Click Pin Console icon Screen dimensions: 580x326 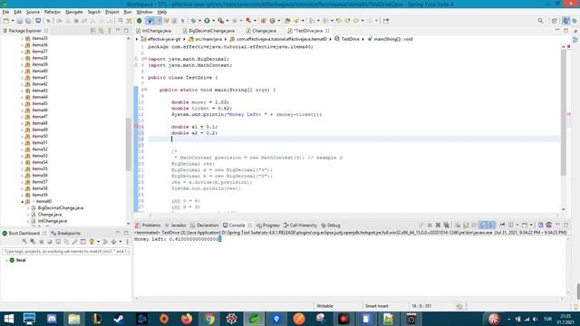(x=502, y=225)
